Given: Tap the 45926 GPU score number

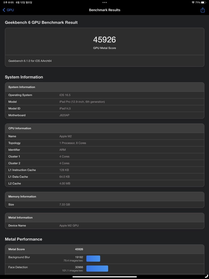Looking at the screenshot, I should 104,40.
